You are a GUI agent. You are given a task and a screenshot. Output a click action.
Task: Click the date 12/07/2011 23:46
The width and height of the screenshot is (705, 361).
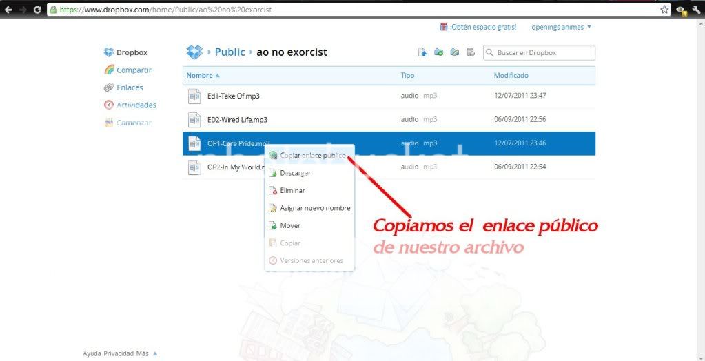pyautogui.click(x=520, y=143)
